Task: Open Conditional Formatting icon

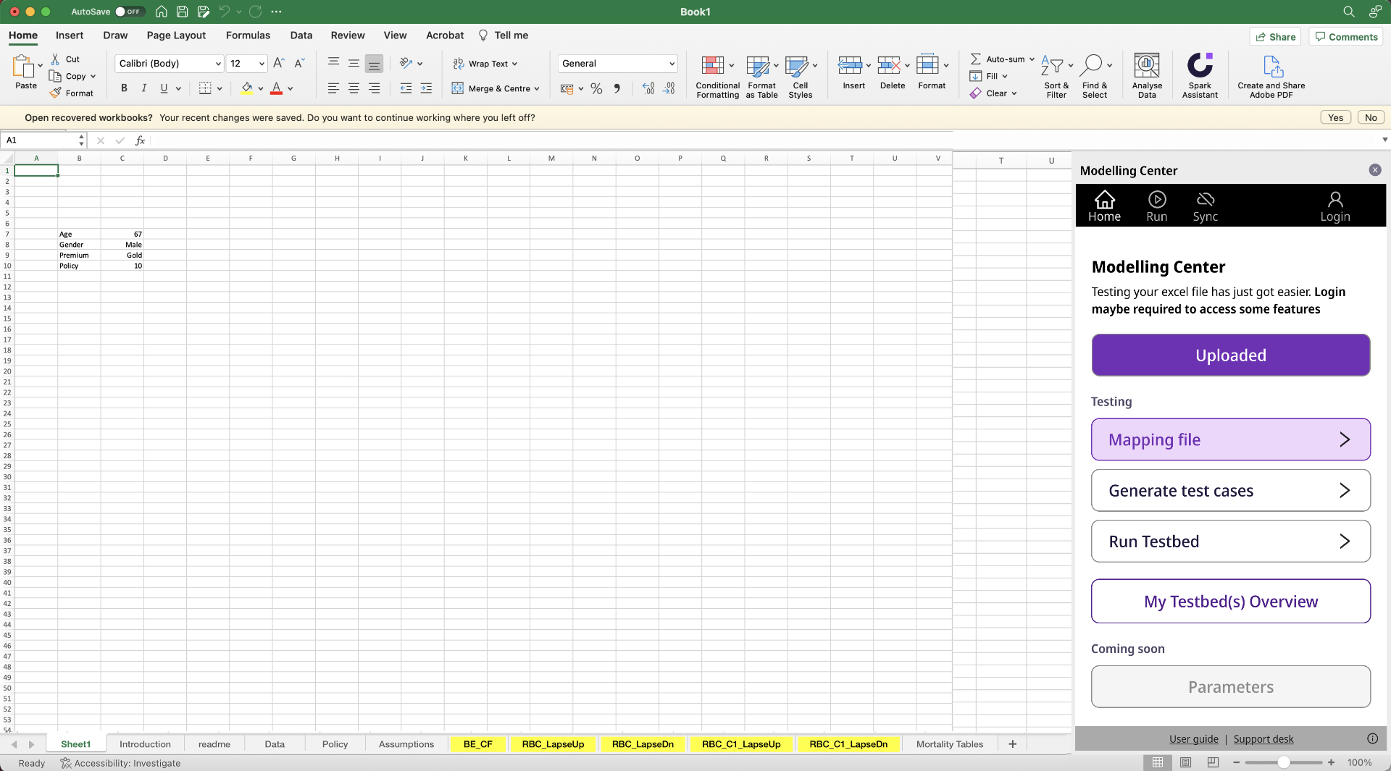Action: point(713,65)
